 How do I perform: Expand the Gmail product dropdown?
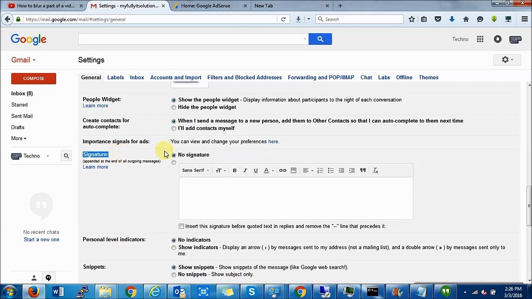point(23,60)
